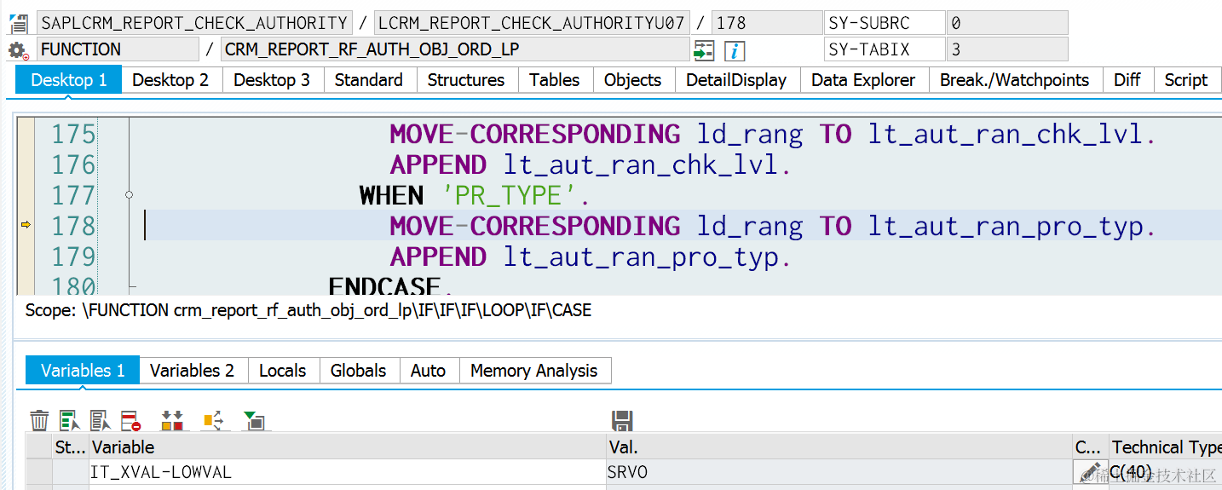
Task: Click line number 176 in the gutter
Action: click(x=73, y=164)
